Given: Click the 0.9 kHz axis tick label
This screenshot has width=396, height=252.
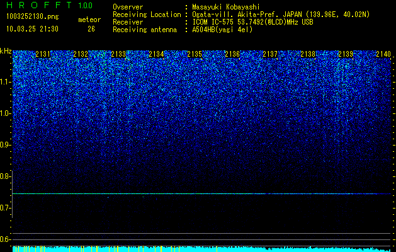Looking at the screenshot, I should point(4,145).
